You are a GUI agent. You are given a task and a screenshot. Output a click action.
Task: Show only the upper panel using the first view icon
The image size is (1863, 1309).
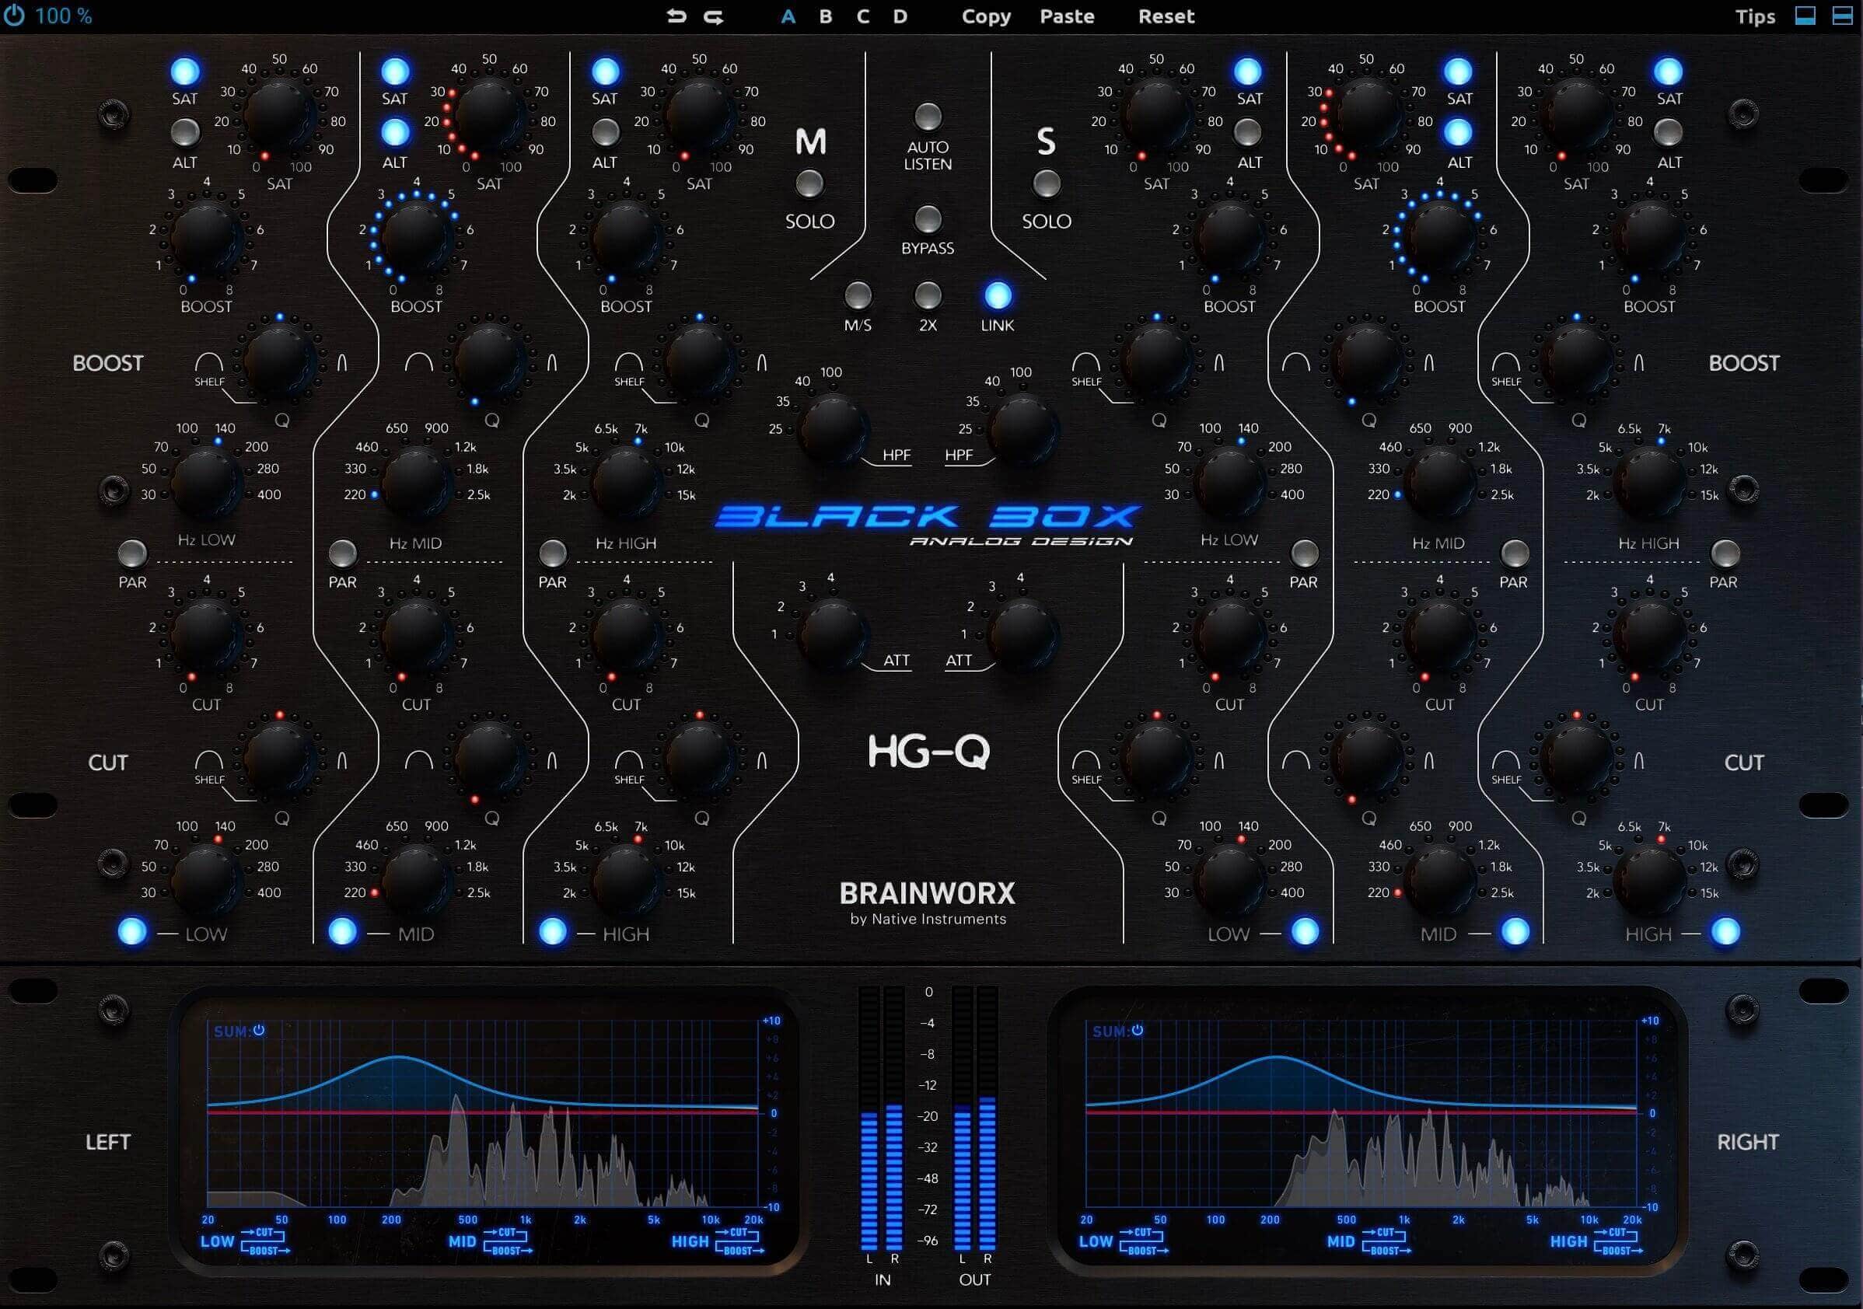[1805, 16]
